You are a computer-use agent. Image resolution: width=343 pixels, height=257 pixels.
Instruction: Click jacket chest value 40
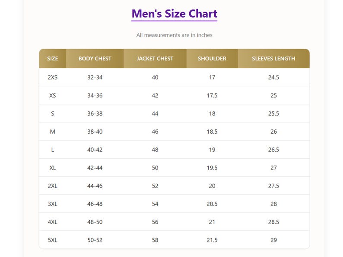pos(155,77)
